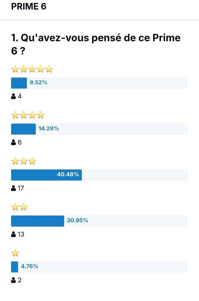Viewport: 199px width, 301px height.
Task: Select the 30.95% result bar
Action: click(x=99, y=221)
